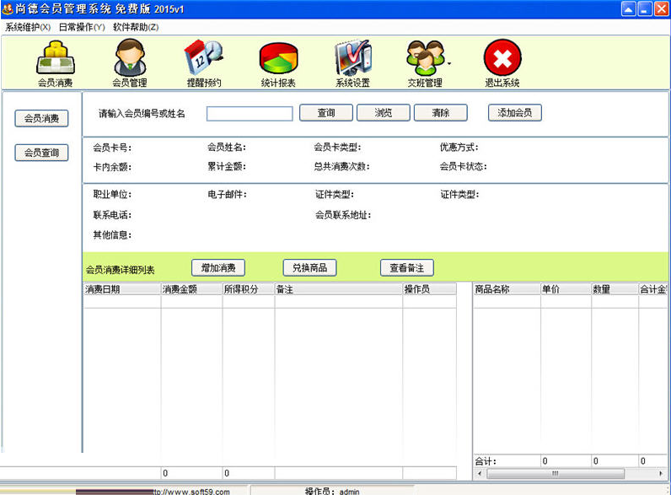671x495 pixels.
Task: Open the 会员管理 toolbar icon
Action: 130,63
